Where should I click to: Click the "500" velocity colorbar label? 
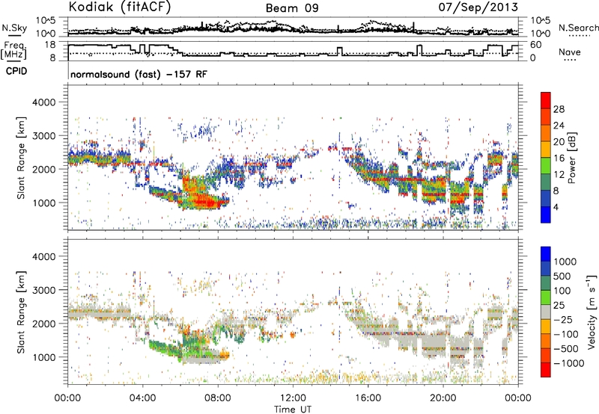click(x=562, y=276)
